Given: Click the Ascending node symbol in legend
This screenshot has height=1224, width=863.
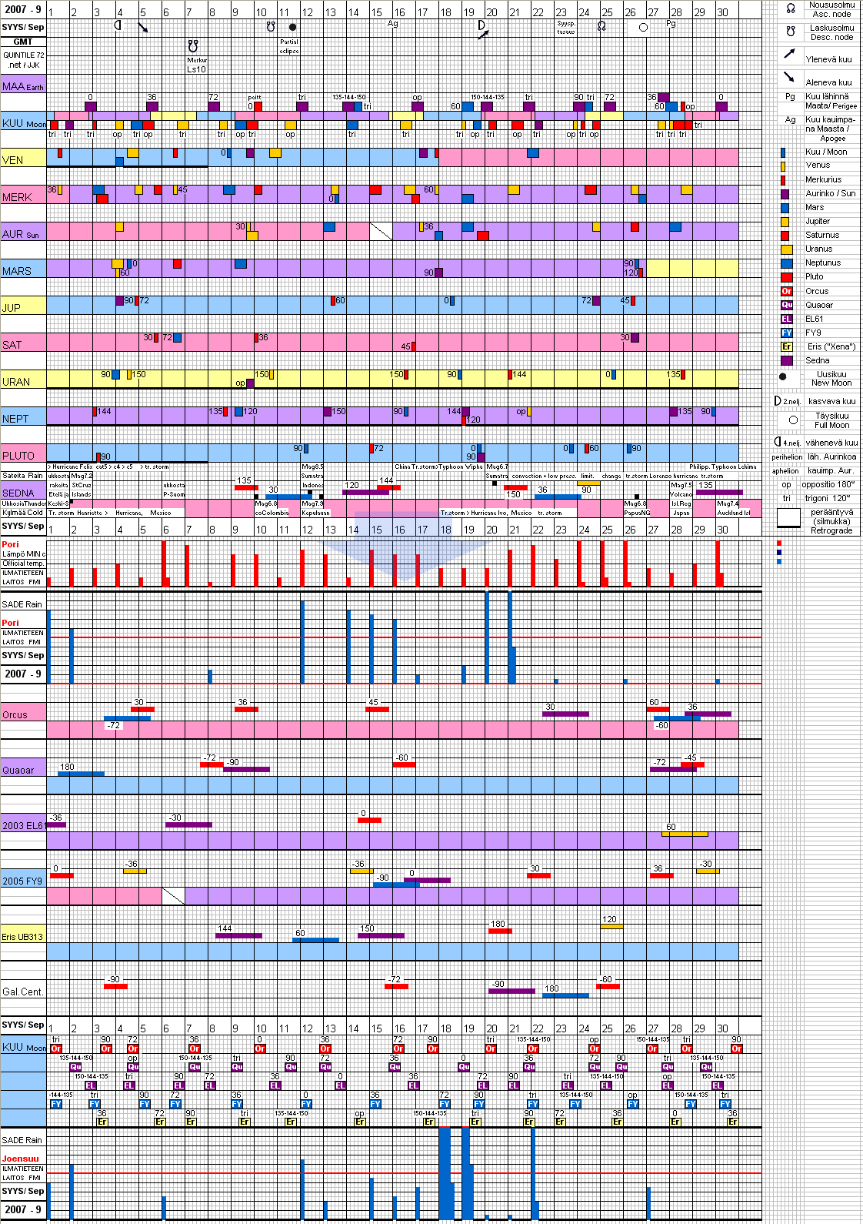Looking at the screenshot, I should 790,8.
